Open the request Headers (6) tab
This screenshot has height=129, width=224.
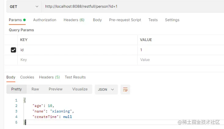(x=74, y=20)
